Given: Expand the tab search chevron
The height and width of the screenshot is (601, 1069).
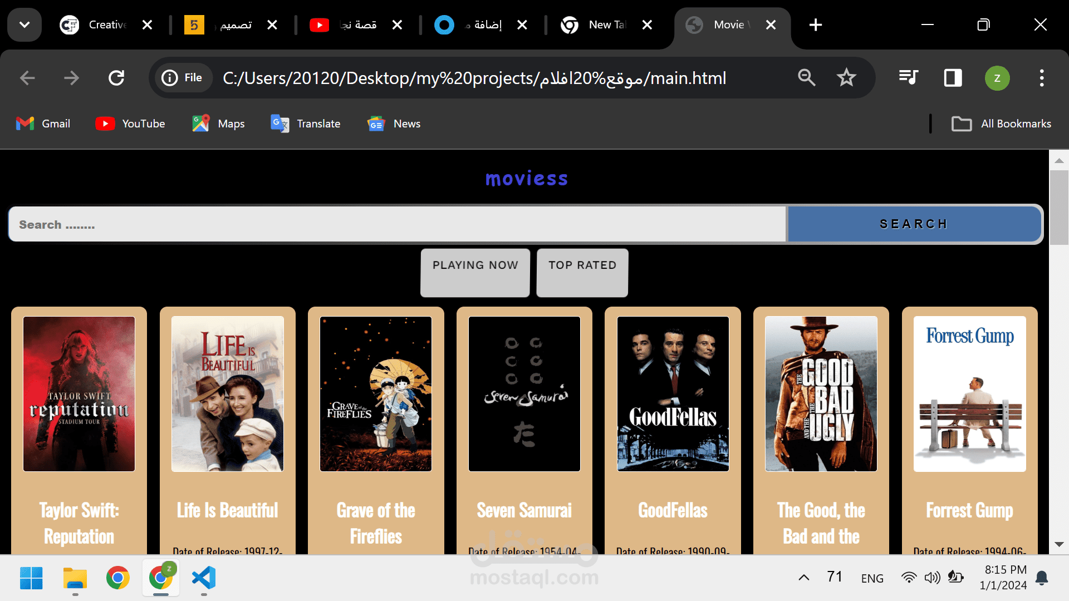Looking at the screenshot, I should click(x=24, y=24).
